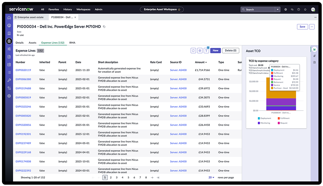The width and height of the screenshot is (323, 186).
Task: Sort by the Number column header
Action: tap(21, 62)
